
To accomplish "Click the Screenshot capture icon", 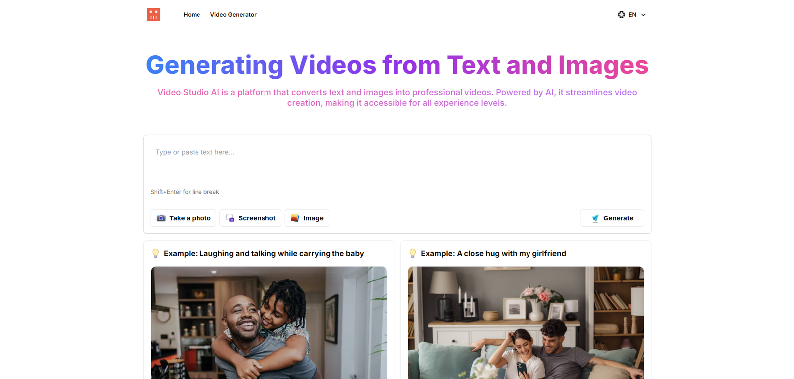I will click(230, 218).
